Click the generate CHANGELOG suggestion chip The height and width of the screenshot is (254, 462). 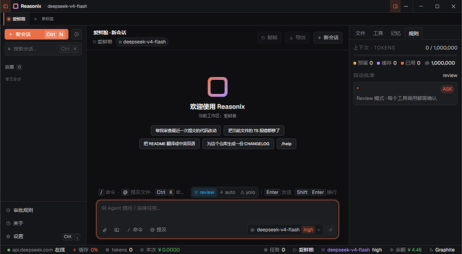pyautogui.click(x=238, y=143)
